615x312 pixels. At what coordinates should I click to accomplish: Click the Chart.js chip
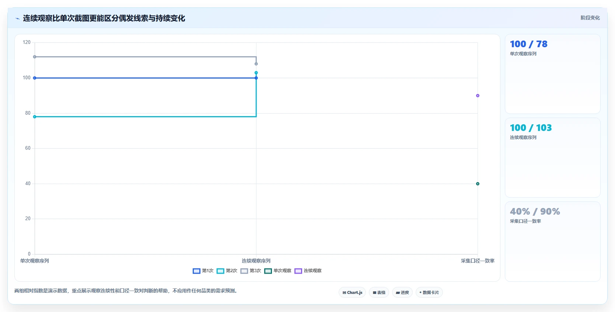[352, 292]
